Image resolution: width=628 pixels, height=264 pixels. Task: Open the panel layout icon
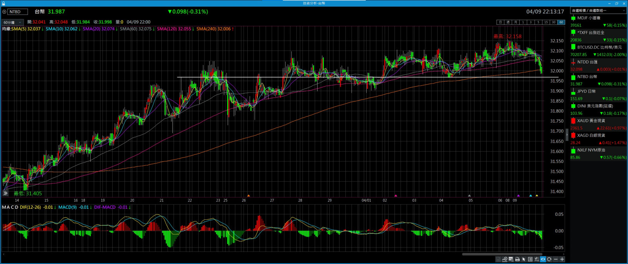(x=530, y=259)
